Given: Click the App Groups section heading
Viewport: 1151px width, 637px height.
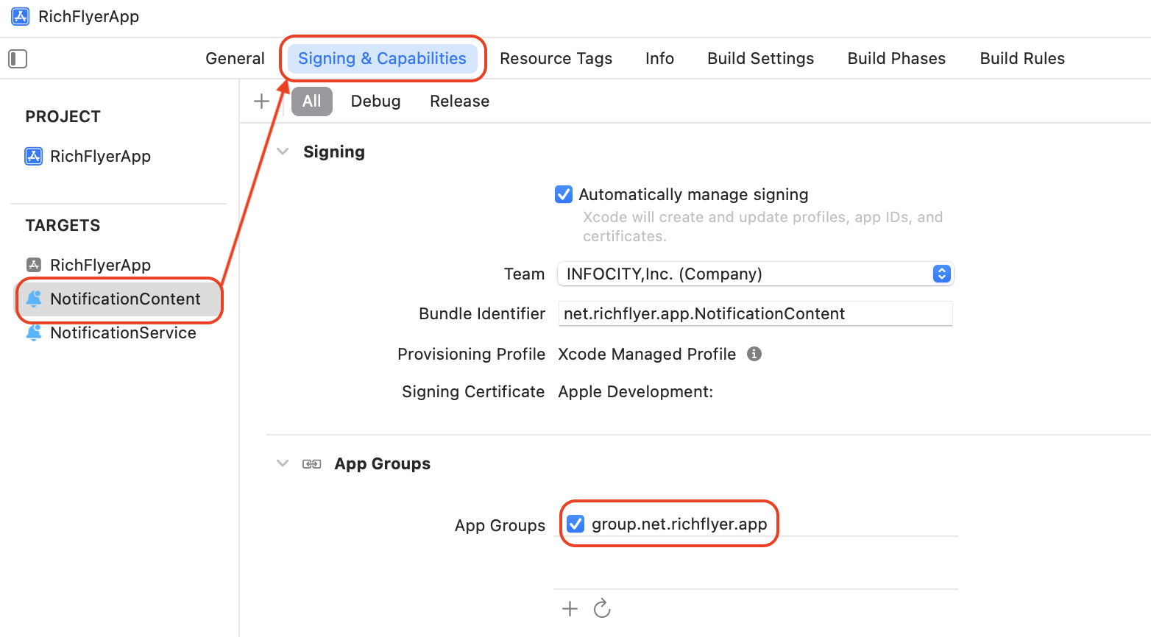Looking at the screenshot, I should (383, 463).
